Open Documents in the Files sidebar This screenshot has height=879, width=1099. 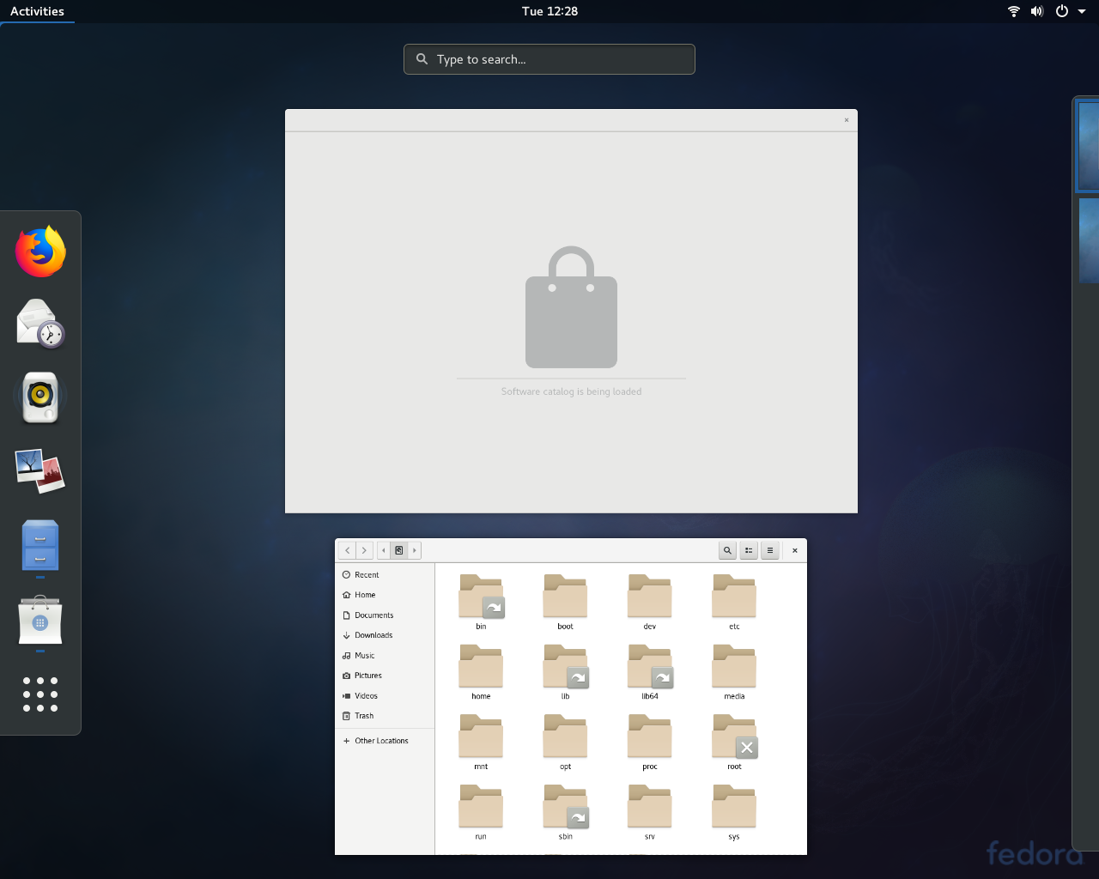(385, 615)
